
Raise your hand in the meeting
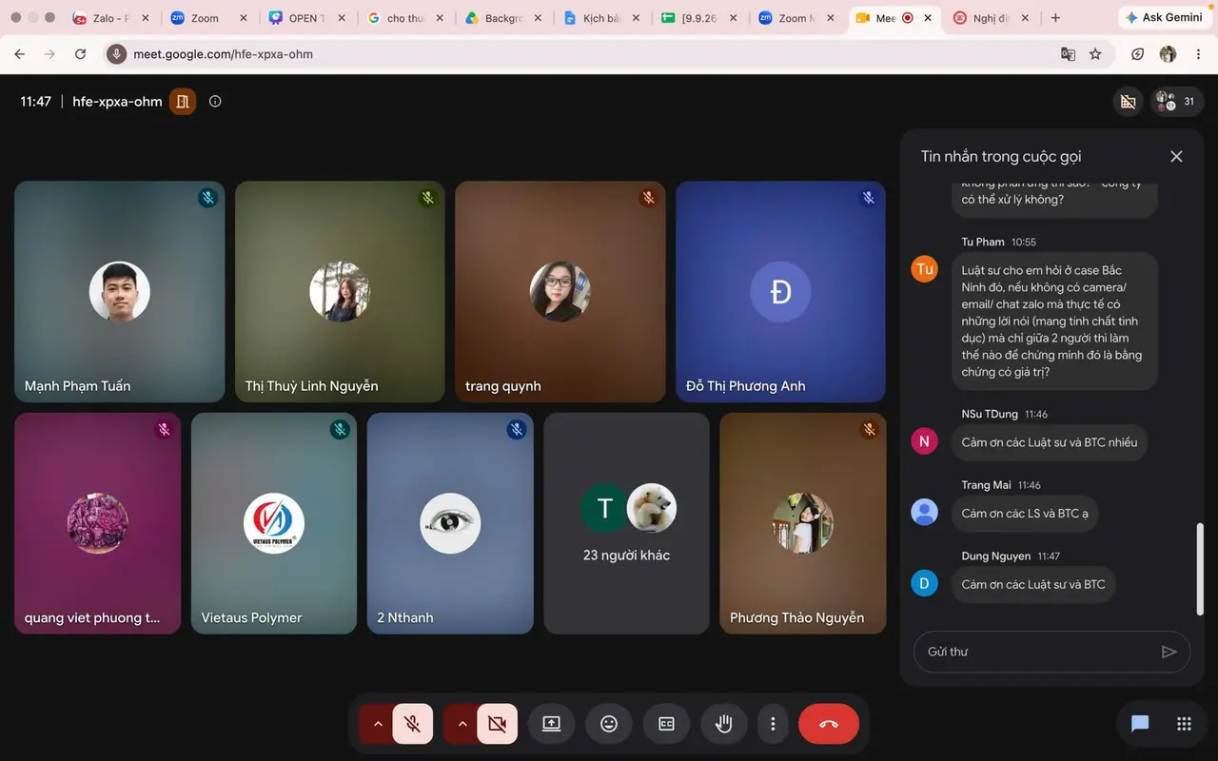tap(724, 724)
